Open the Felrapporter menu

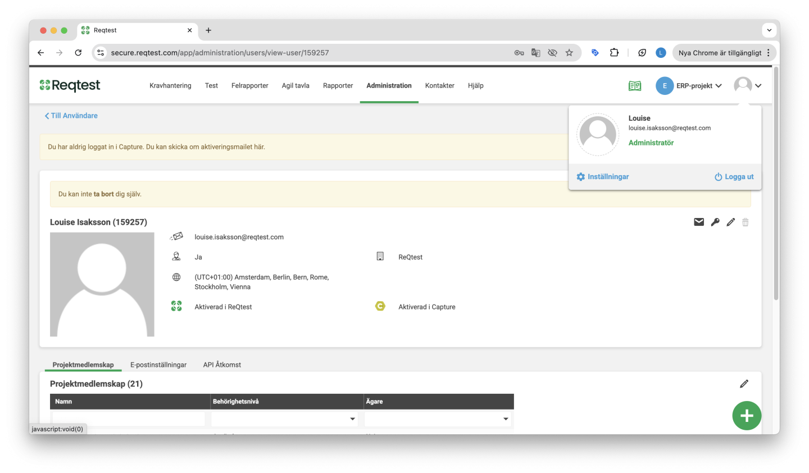tap(249, 85)
